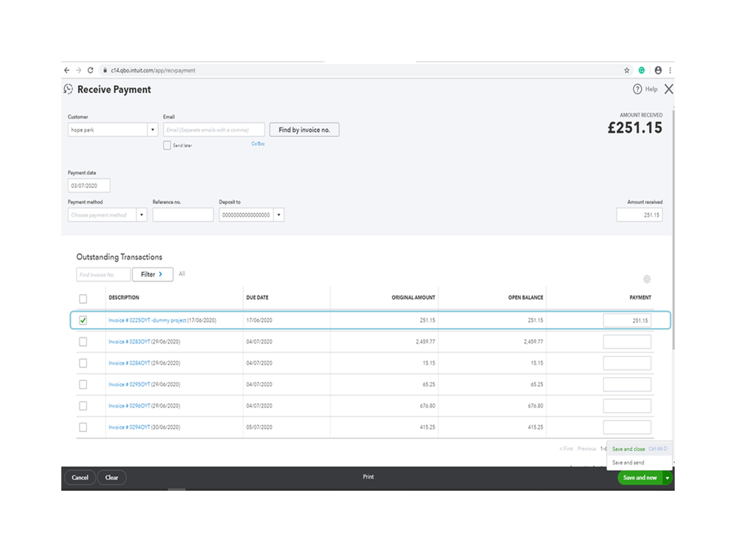
Task: Open the green Grammarly extension icon
Action: click(642, 71)
